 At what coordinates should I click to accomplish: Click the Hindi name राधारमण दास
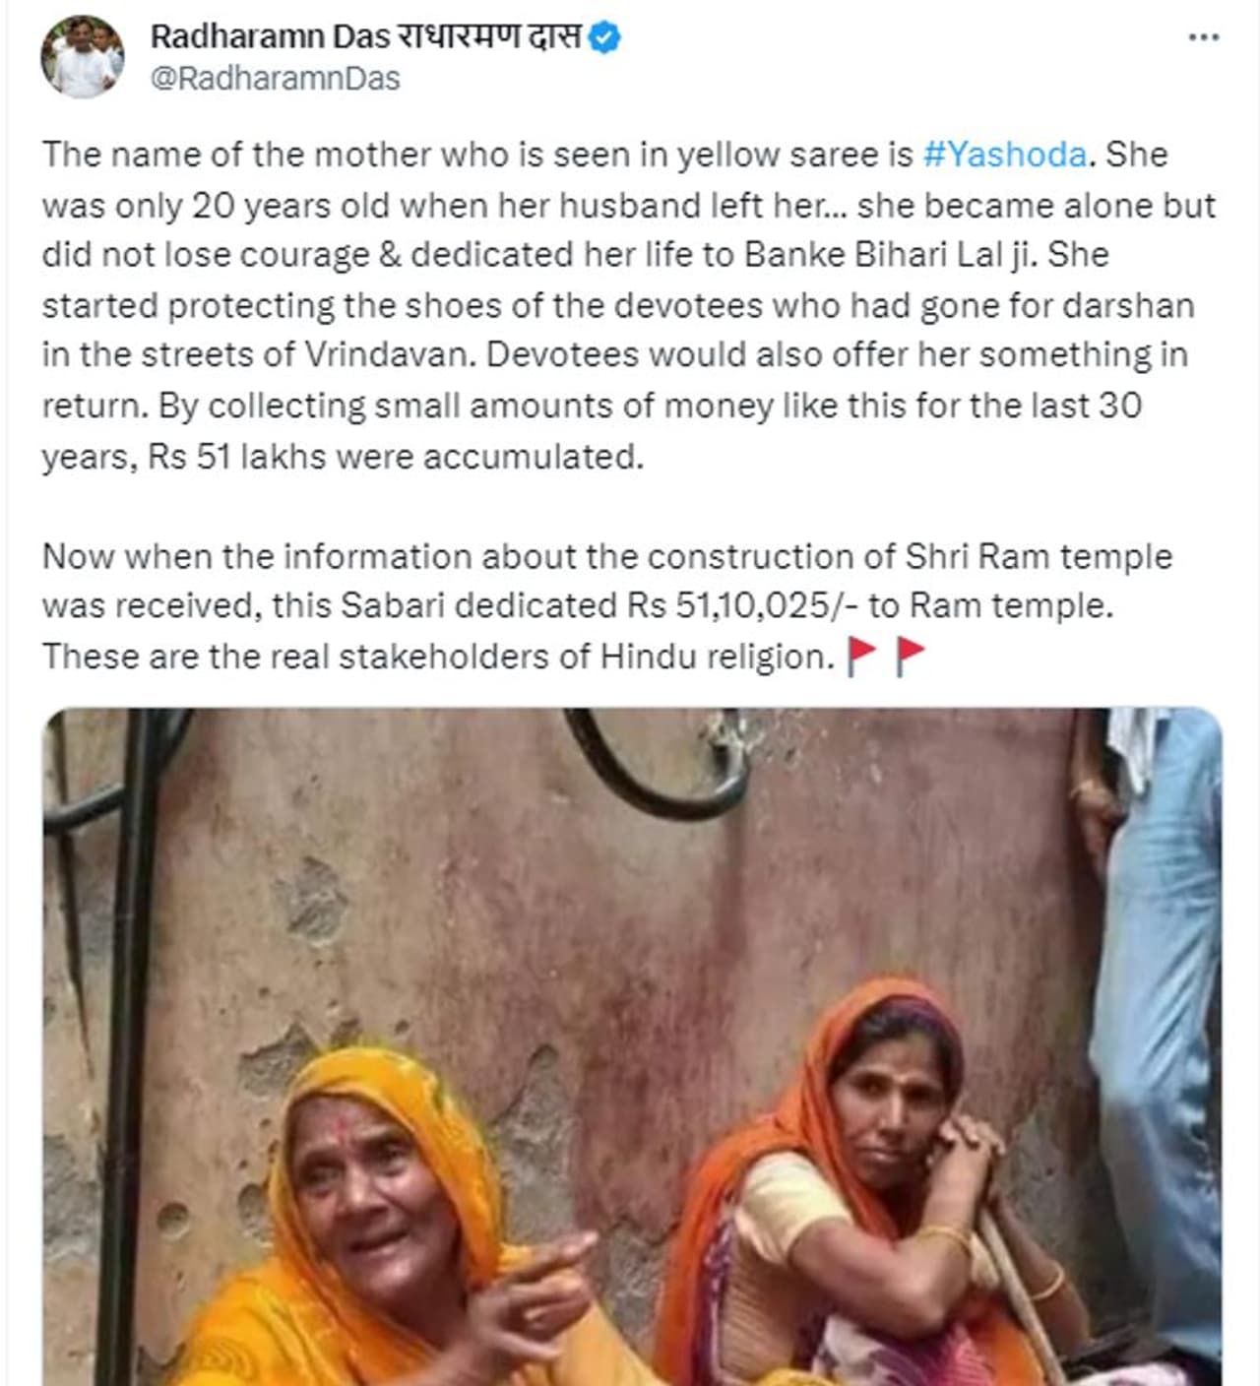pos(489,36)
